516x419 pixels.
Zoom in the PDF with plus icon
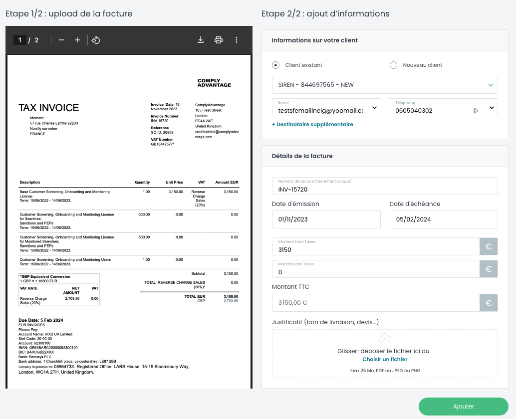pos(77,40)
